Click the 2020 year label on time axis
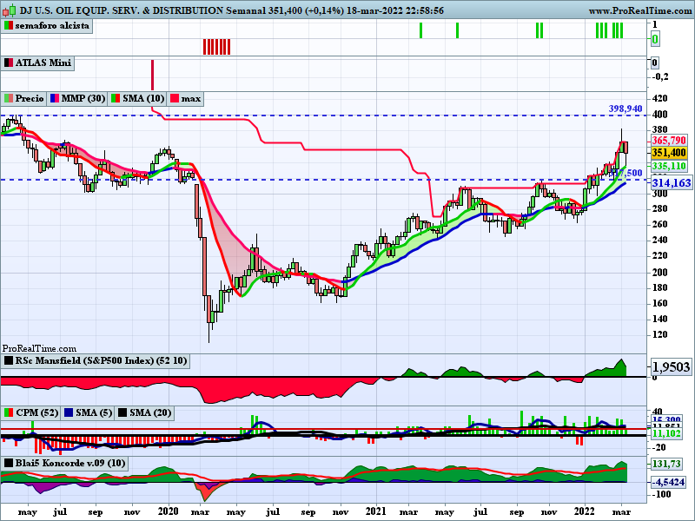The width and height of the screenshot is (695, 521). (169, 511)
